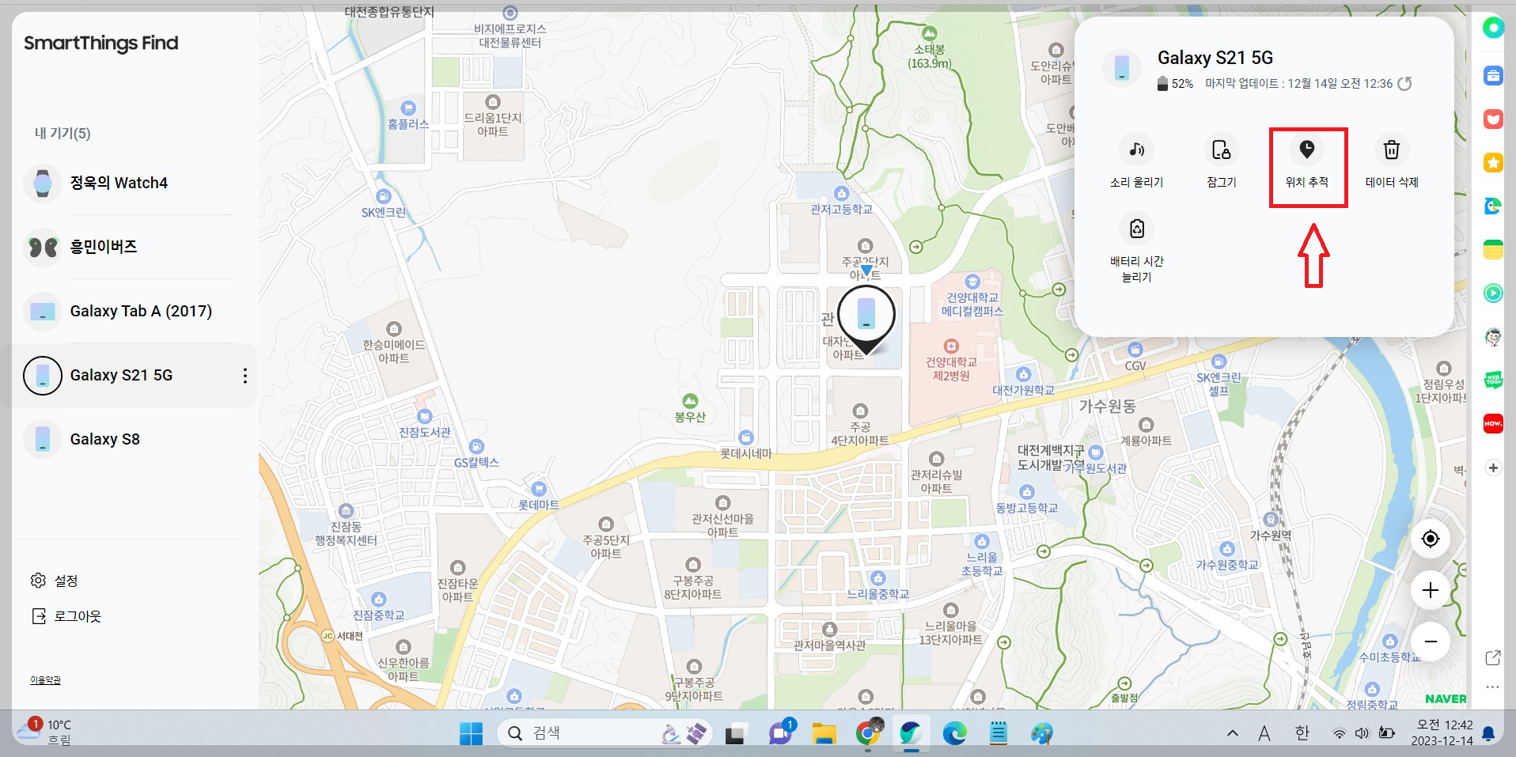The image size is (1516, 757).
Task: Click the 봉우산 mountain marker
Action: (x=690, y=408)
